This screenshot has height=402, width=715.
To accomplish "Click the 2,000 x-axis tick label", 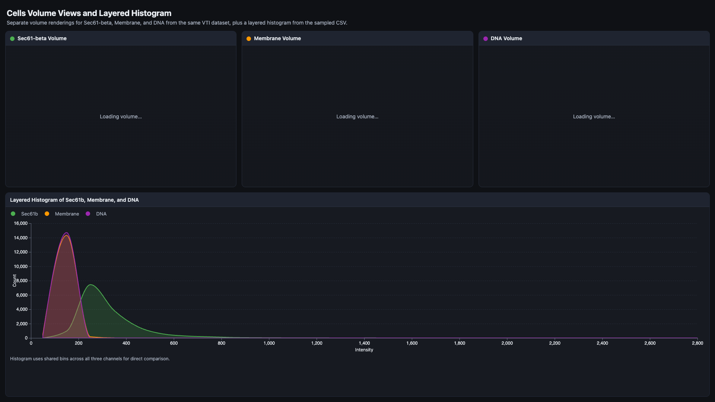I will (x=507, y=343).
